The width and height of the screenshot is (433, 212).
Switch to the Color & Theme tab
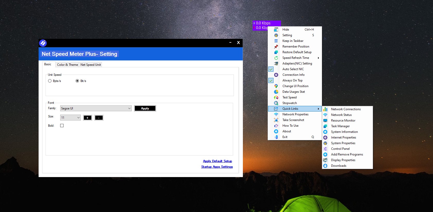[x=67, y=65]
